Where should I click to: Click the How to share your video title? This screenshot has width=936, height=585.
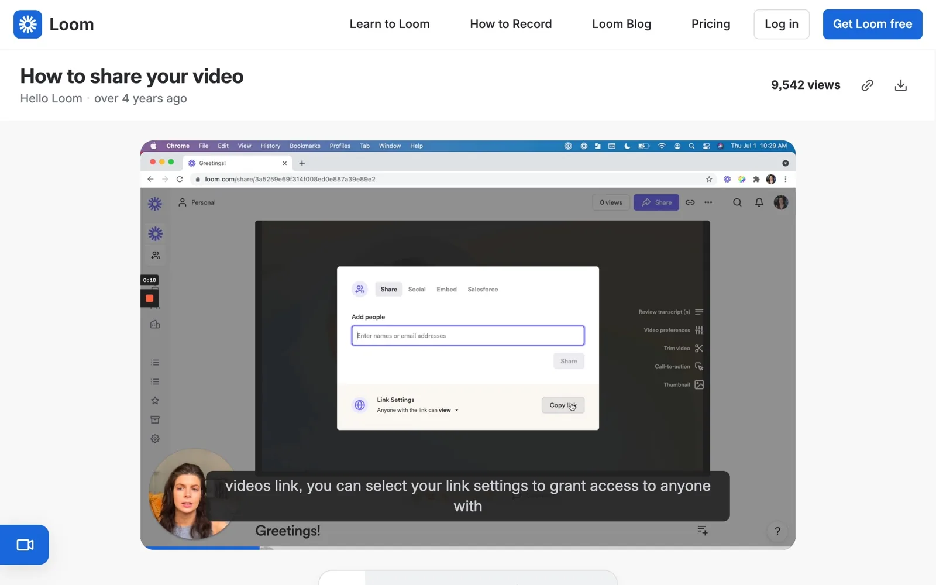132,76
